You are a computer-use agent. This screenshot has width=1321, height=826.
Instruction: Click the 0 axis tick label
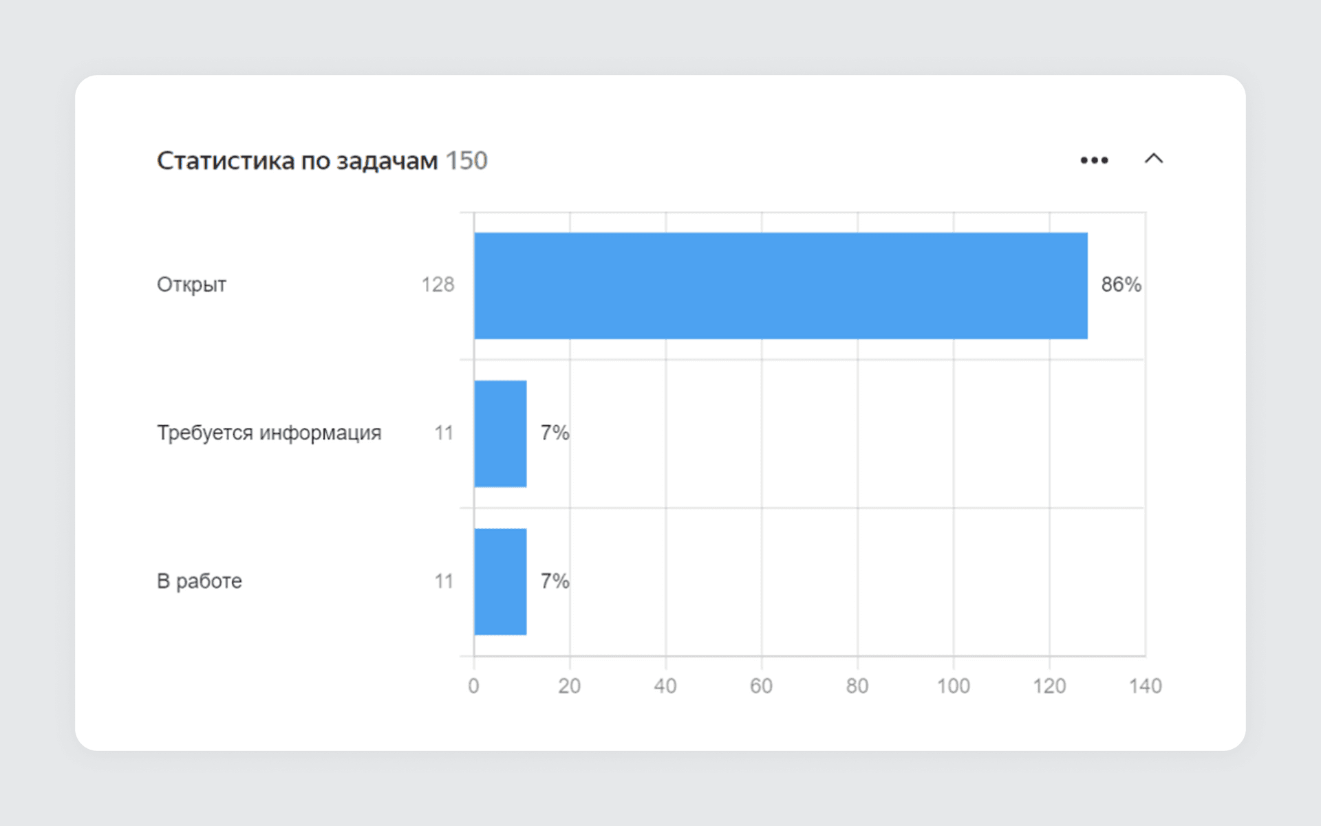pyautogui.click(x=473, y=686)
